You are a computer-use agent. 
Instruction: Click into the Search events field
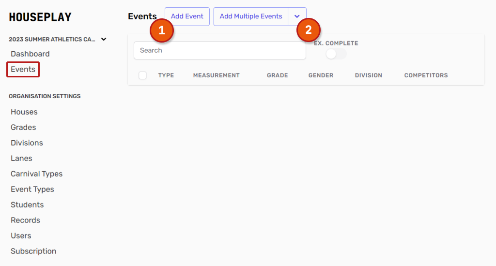point(219,50)
